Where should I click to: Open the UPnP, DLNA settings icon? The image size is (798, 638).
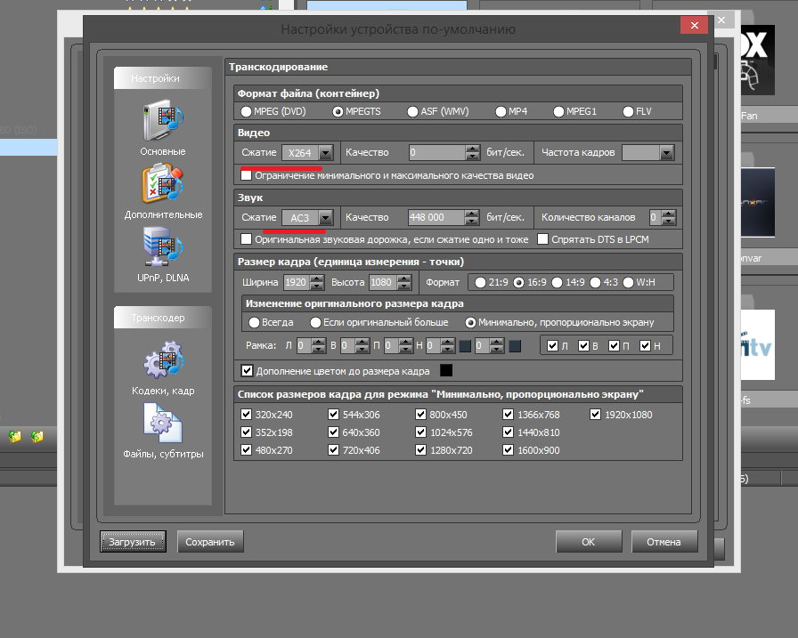[162, 248]
